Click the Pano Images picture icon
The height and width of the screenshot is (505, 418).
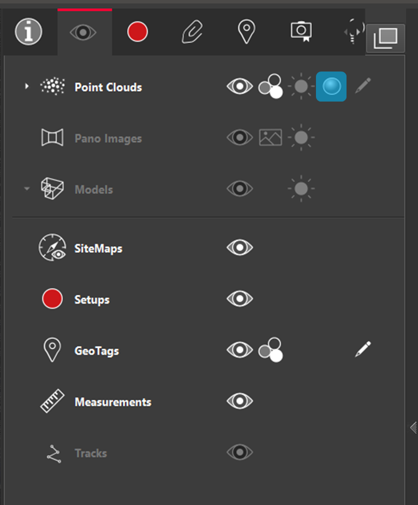[x=271, y=138]
